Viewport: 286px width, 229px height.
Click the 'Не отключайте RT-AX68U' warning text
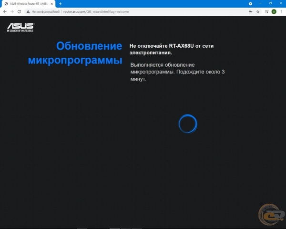[172, 49]
